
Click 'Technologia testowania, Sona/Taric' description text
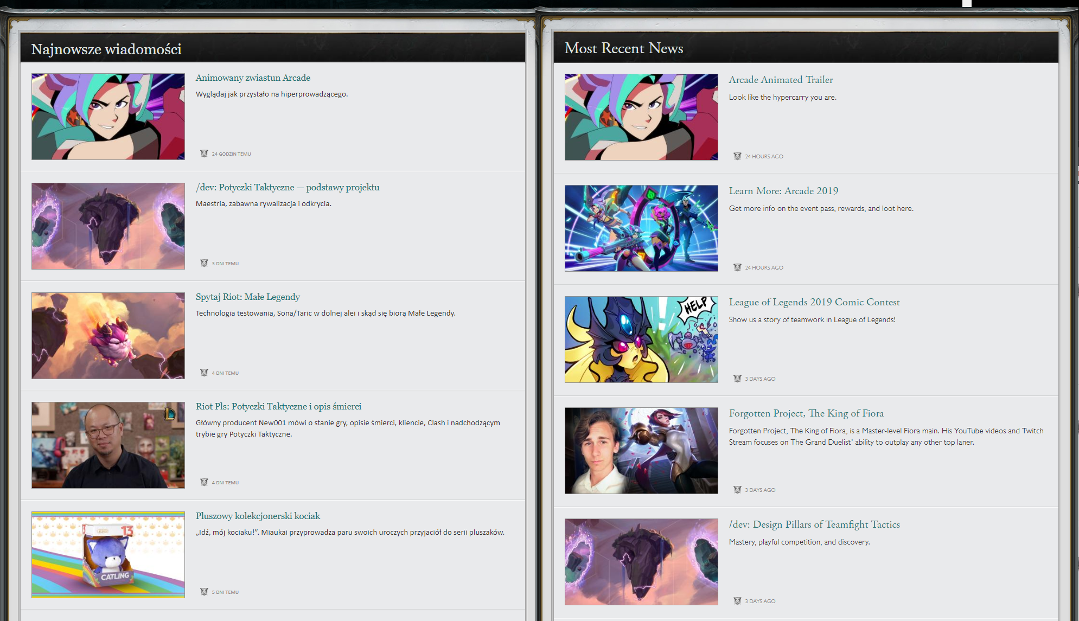tap(325, 313)
